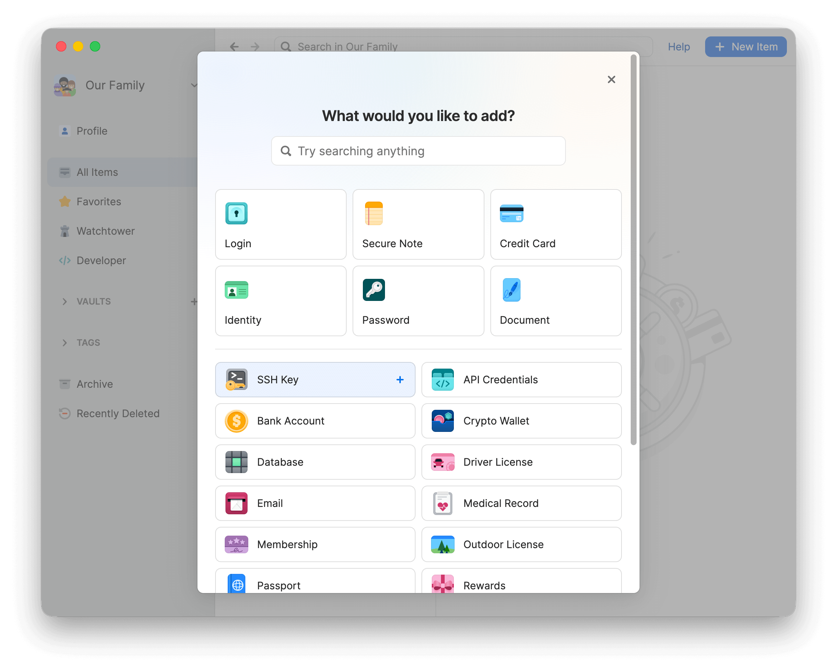
Task: Click the dialog's vertical scrollbar
Action: coord(633,248)
